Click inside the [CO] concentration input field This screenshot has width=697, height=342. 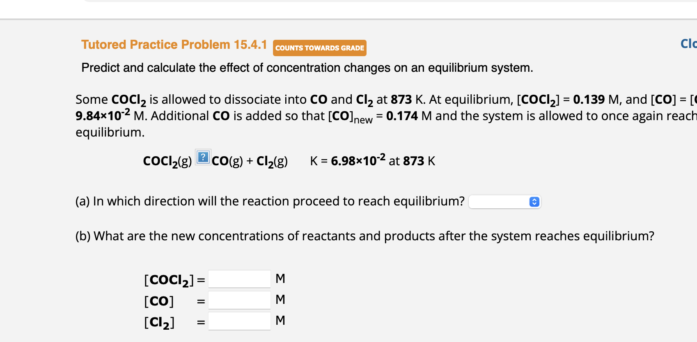pos(239,300)
